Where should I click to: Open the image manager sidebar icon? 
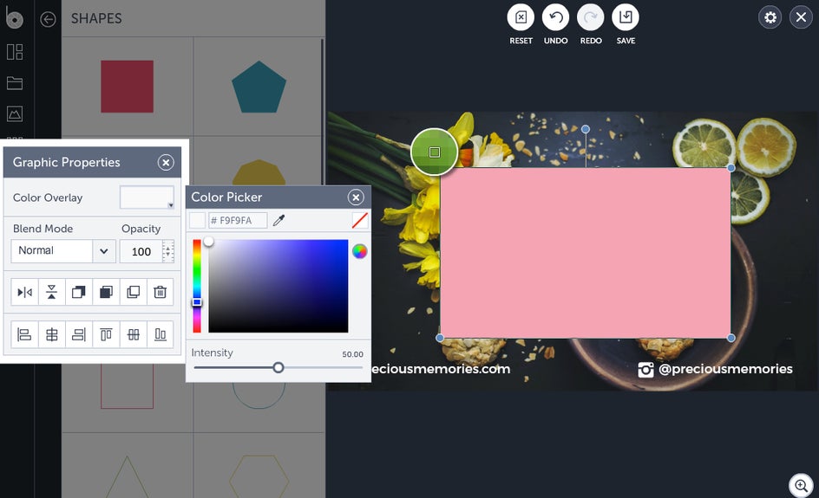[15, 113]
